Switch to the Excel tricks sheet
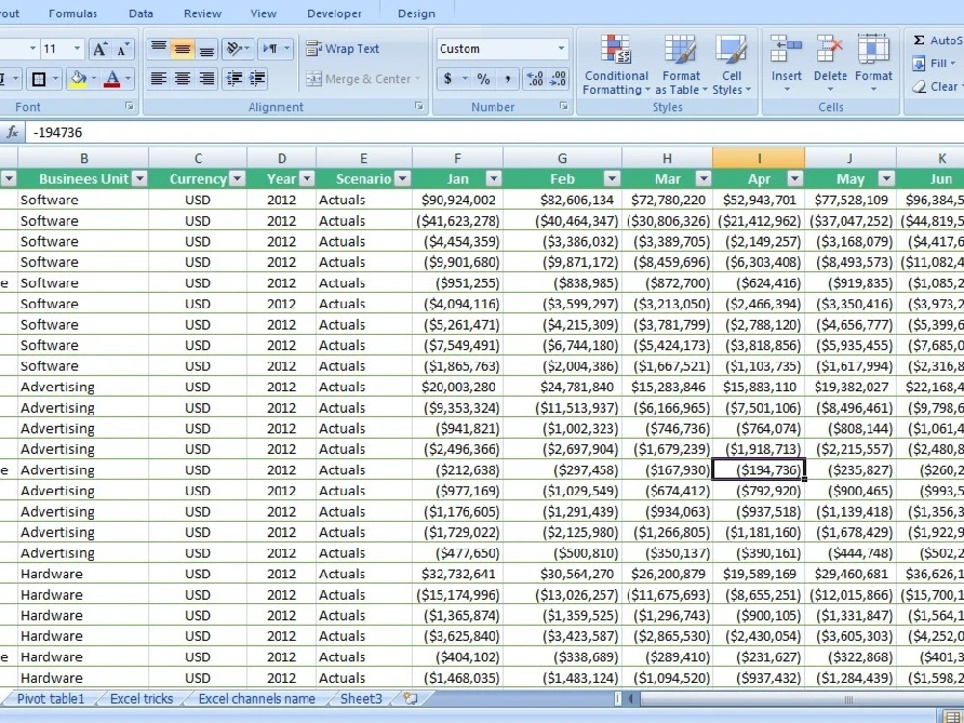 (x=142, y=698)
